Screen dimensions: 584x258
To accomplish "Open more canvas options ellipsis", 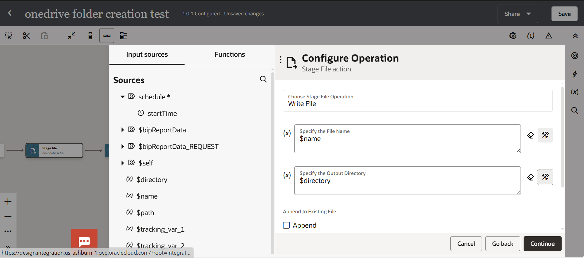I will coord(8,231).
